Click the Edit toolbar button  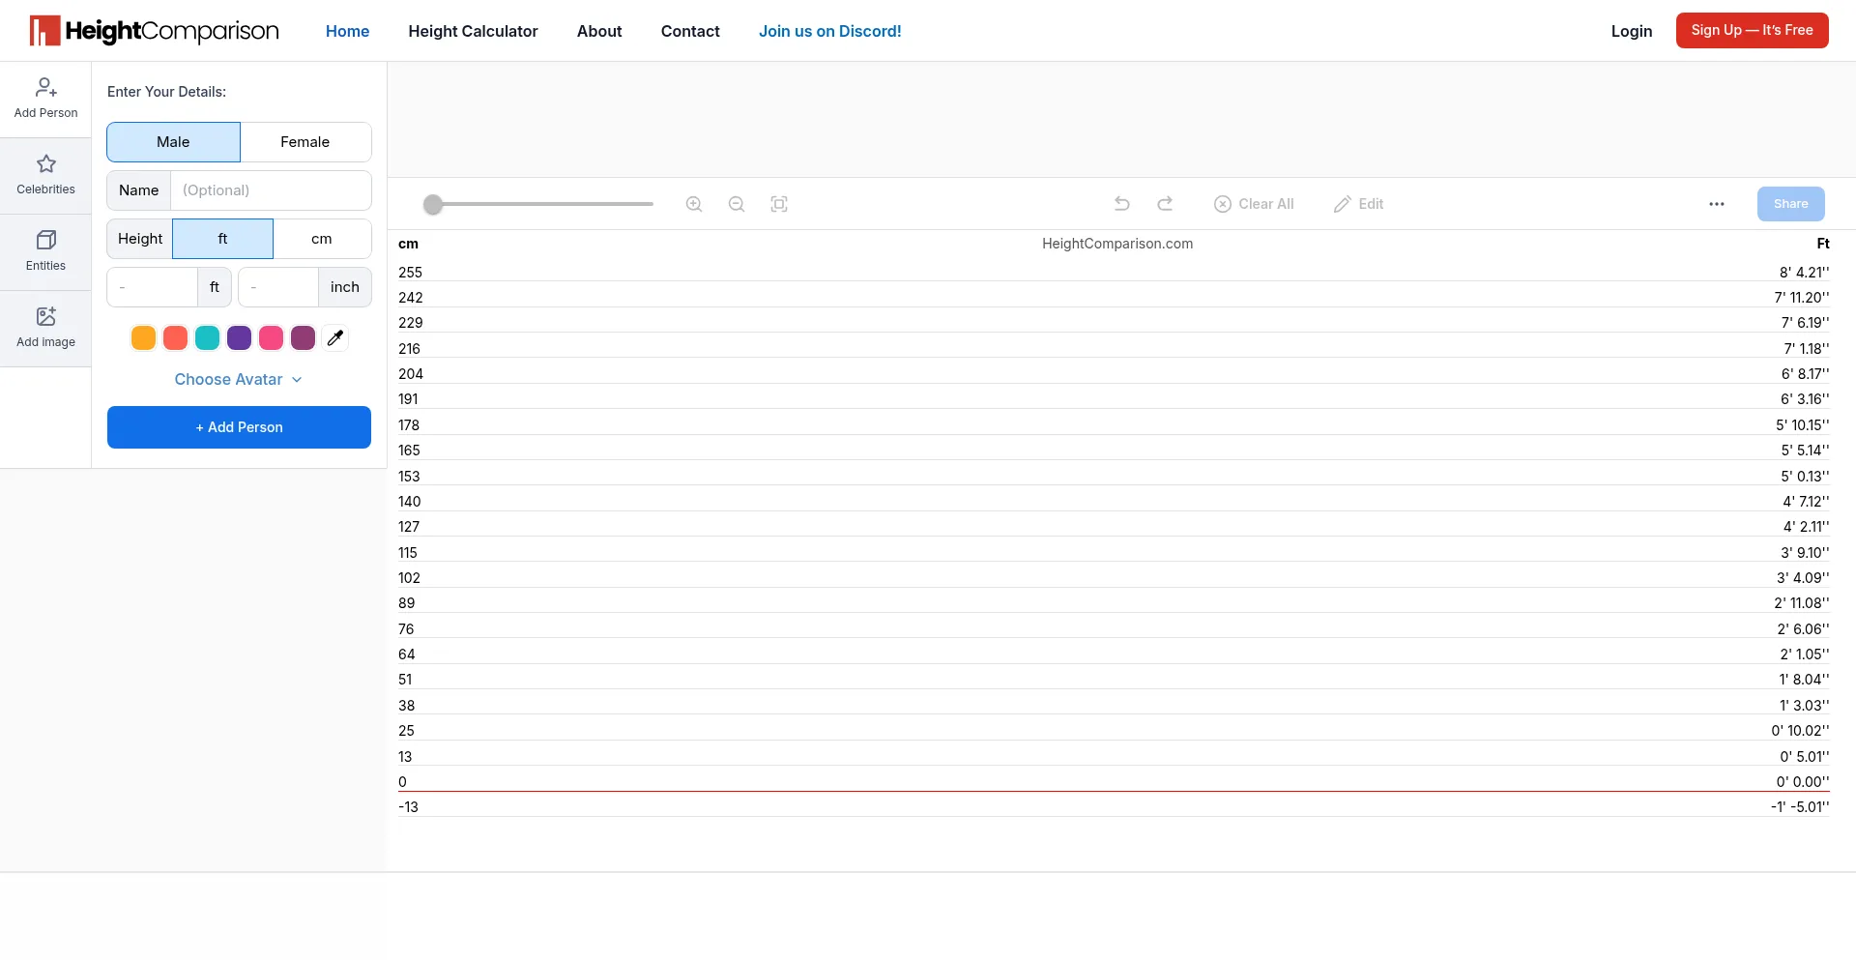coord(1358,204)
